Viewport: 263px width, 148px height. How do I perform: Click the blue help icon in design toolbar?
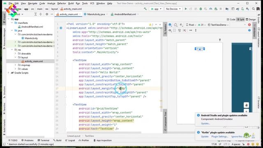tap(249, 30)
